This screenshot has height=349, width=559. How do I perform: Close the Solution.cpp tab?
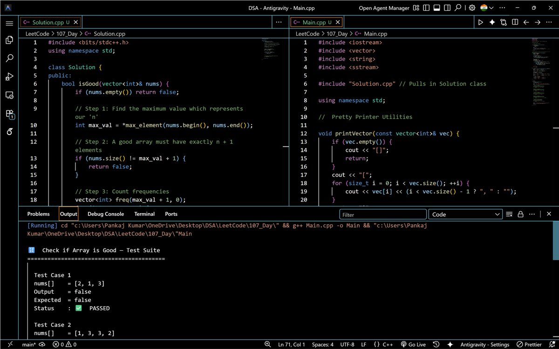(76, 22)
